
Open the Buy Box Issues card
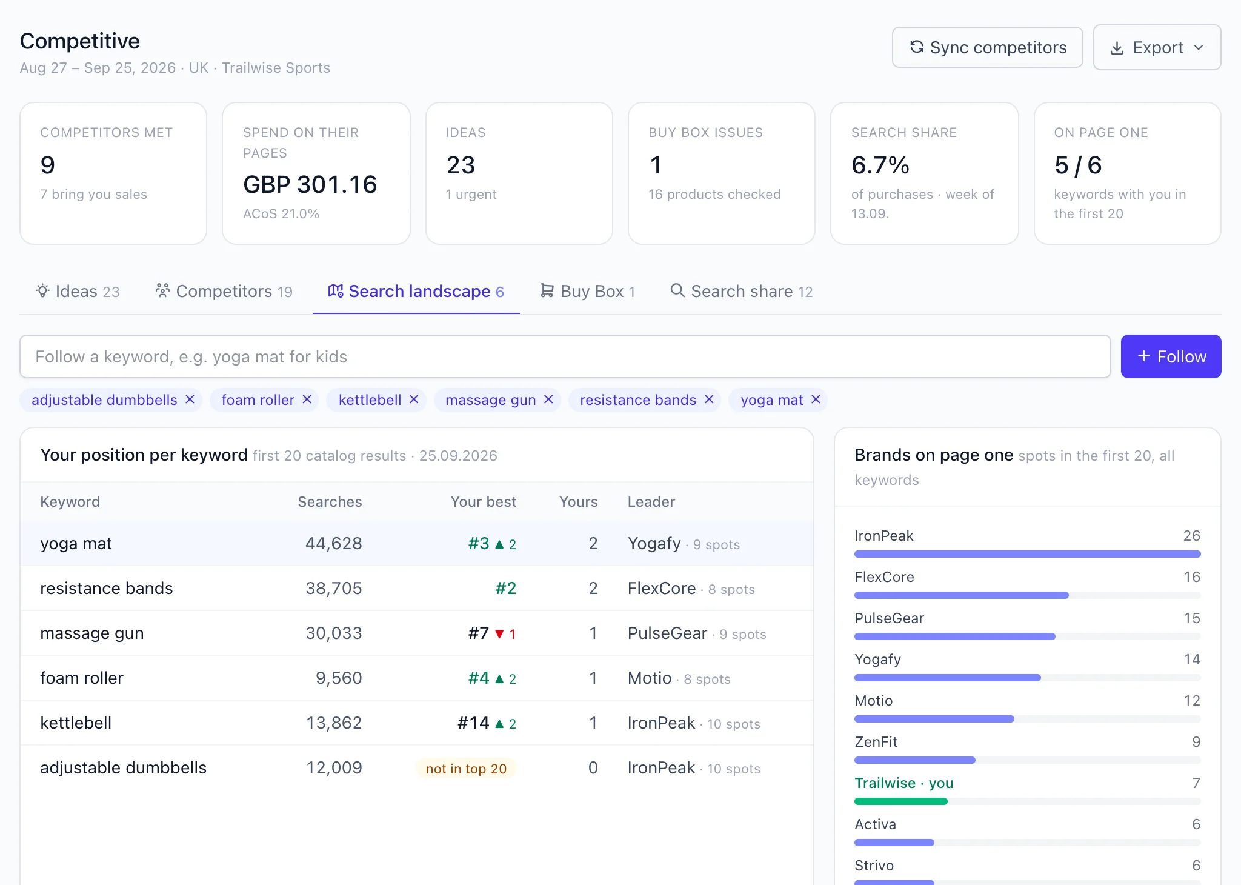tap(722, 173)
